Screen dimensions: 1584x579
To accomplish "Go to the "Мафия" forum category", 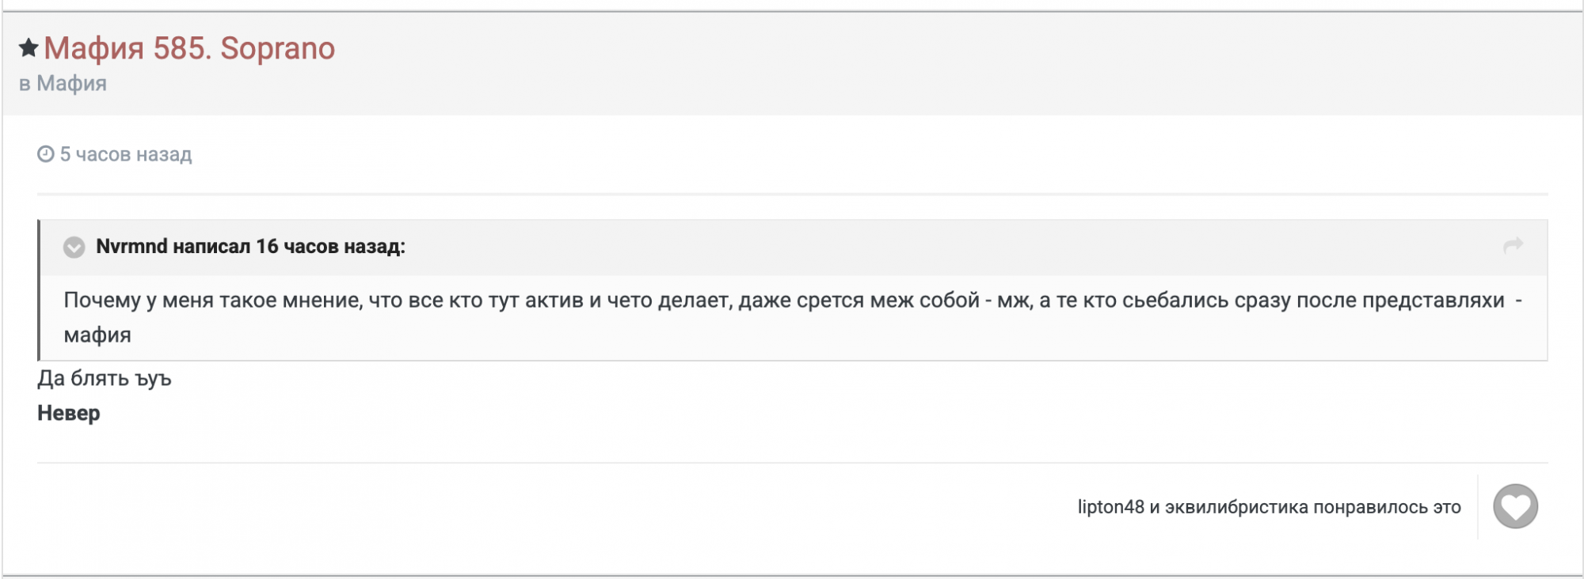I will (71, 83).
